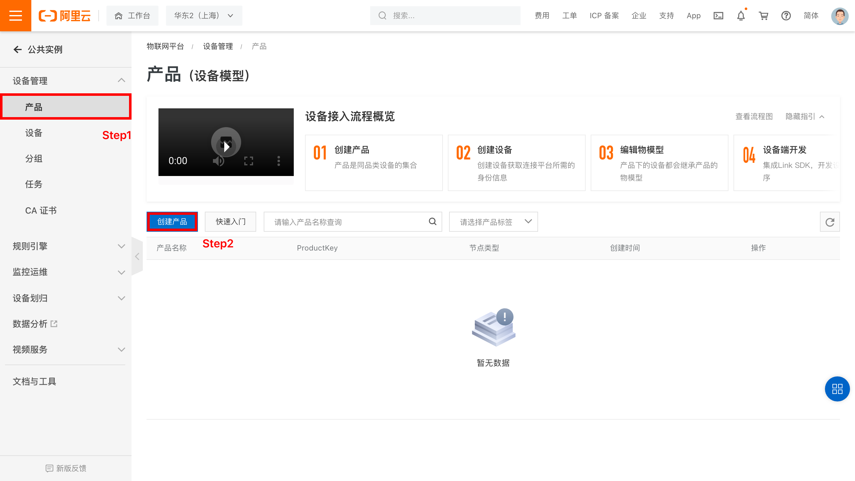Mute the video audio

[x=218, y=161]
